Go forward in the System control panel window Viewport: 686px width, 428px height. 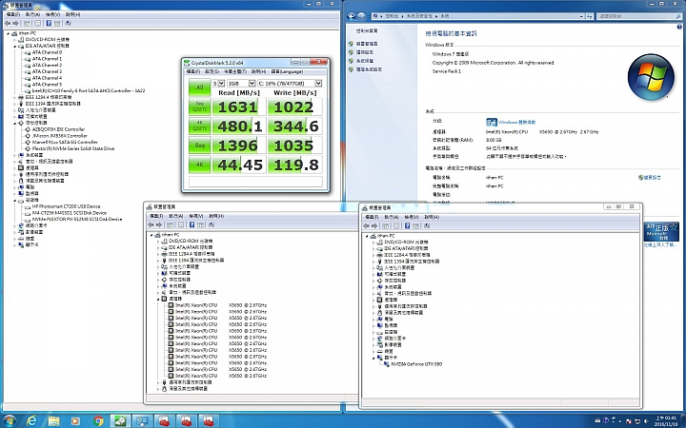click(361, 16)
